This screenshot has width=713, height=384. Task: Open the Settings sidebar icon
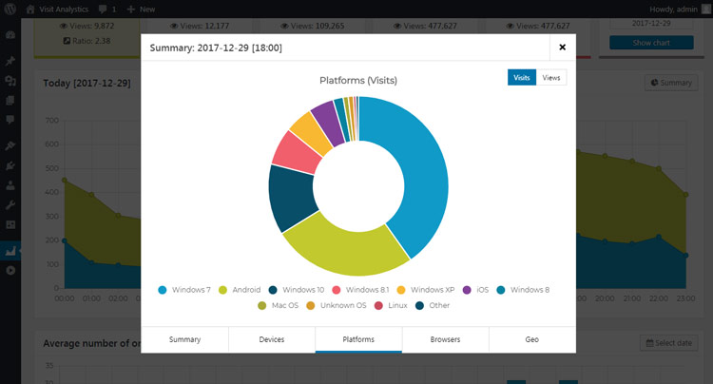[10, 224]
